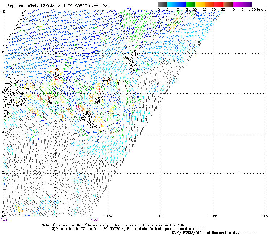Screen dimensions: 268x235
Task: Click the '-177' longitude axis label
Action: pyautogui.click(x=56, y=216)
